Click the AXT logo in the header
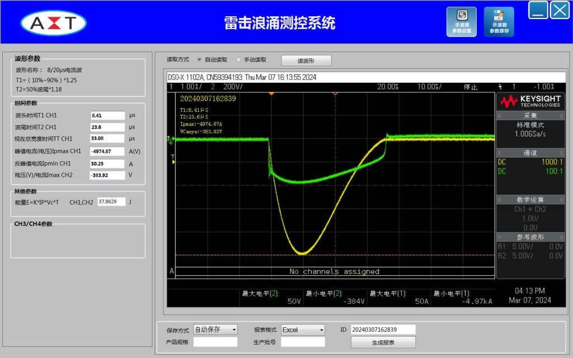Image resolution: width=573 pixels, height=358 pixels. 54,23
